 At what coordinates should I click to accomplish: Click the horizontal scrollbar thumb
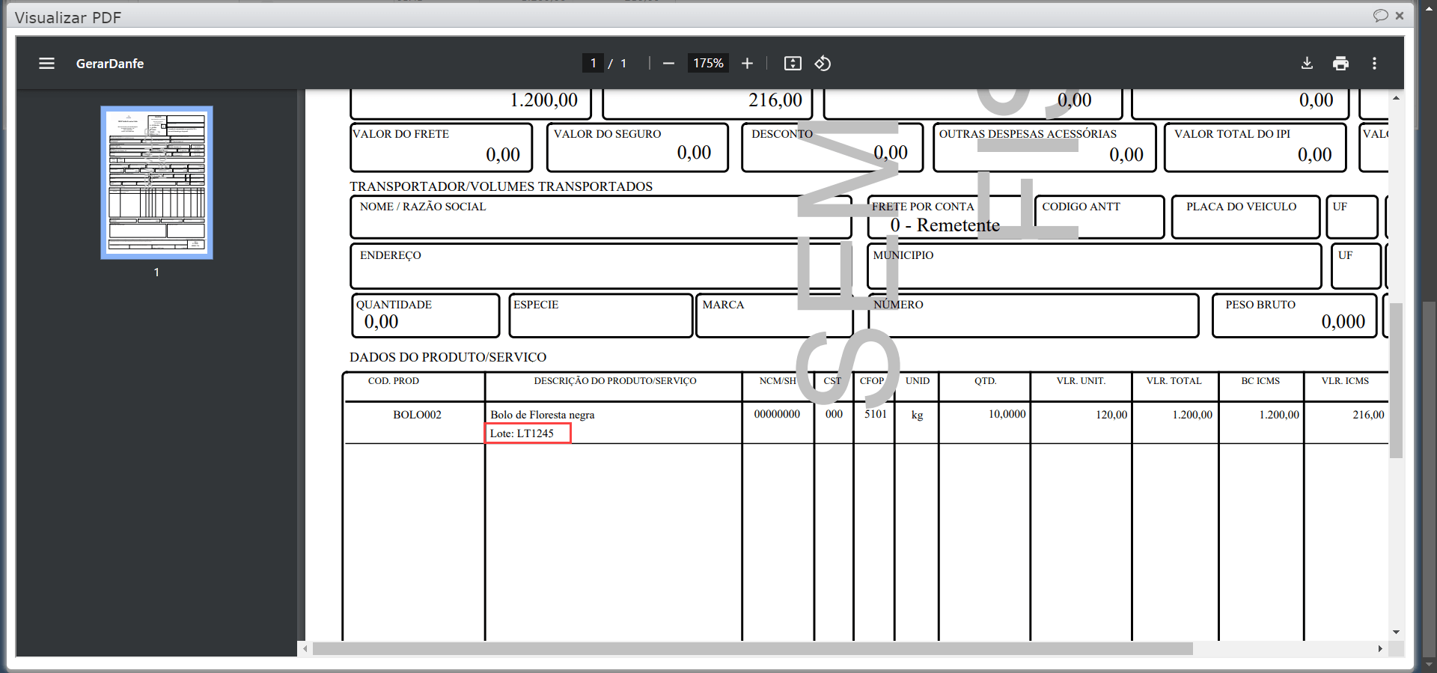click(x=752, y=649)
